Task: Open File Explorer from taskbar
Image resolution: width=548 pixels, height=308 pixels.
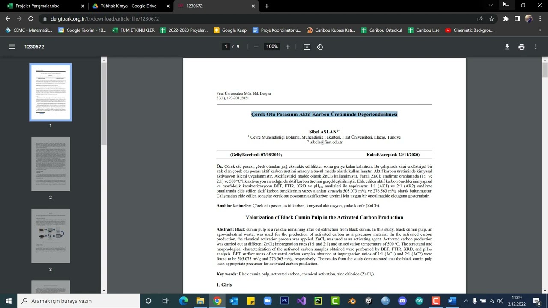Action: click(x=200, y=301)
